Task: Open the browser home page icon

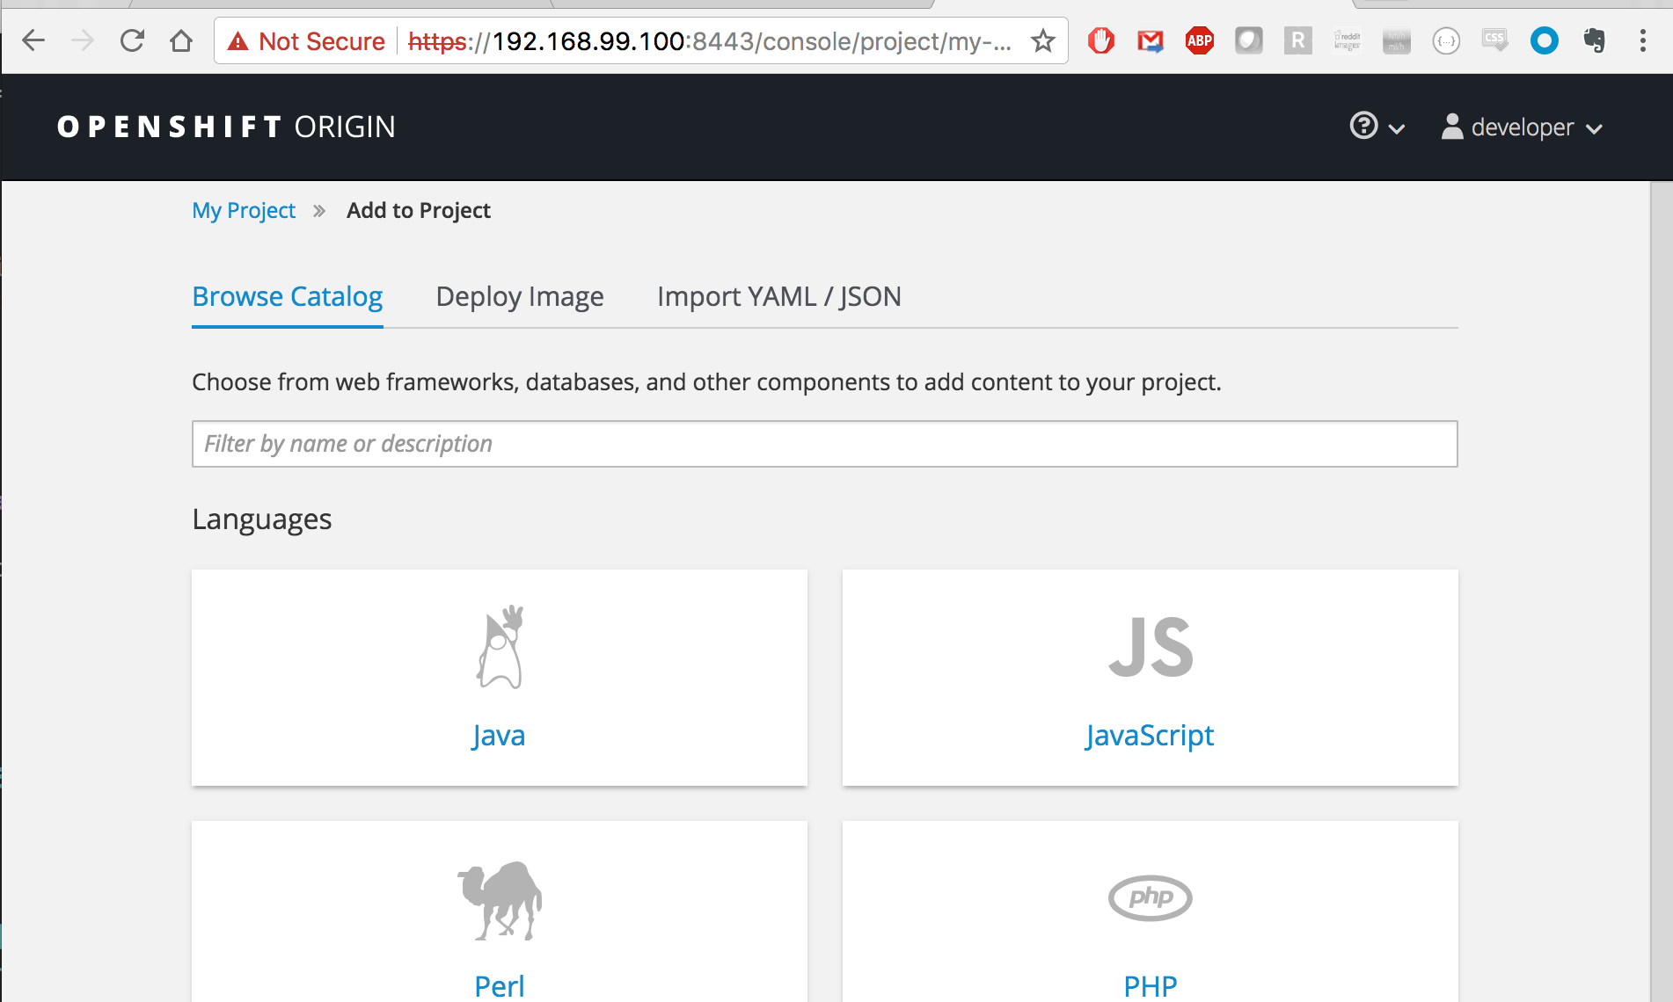Action: 181,40
